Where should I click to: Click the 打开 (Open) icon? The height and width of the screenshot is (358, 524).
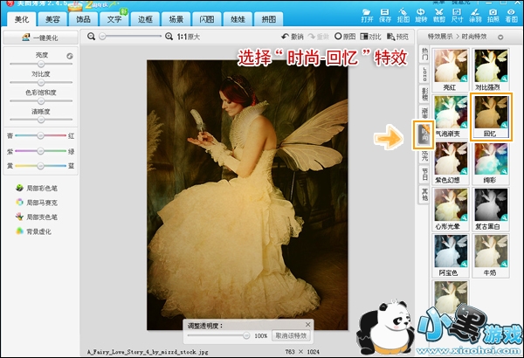pyautogui.click(x=365, y=14)
